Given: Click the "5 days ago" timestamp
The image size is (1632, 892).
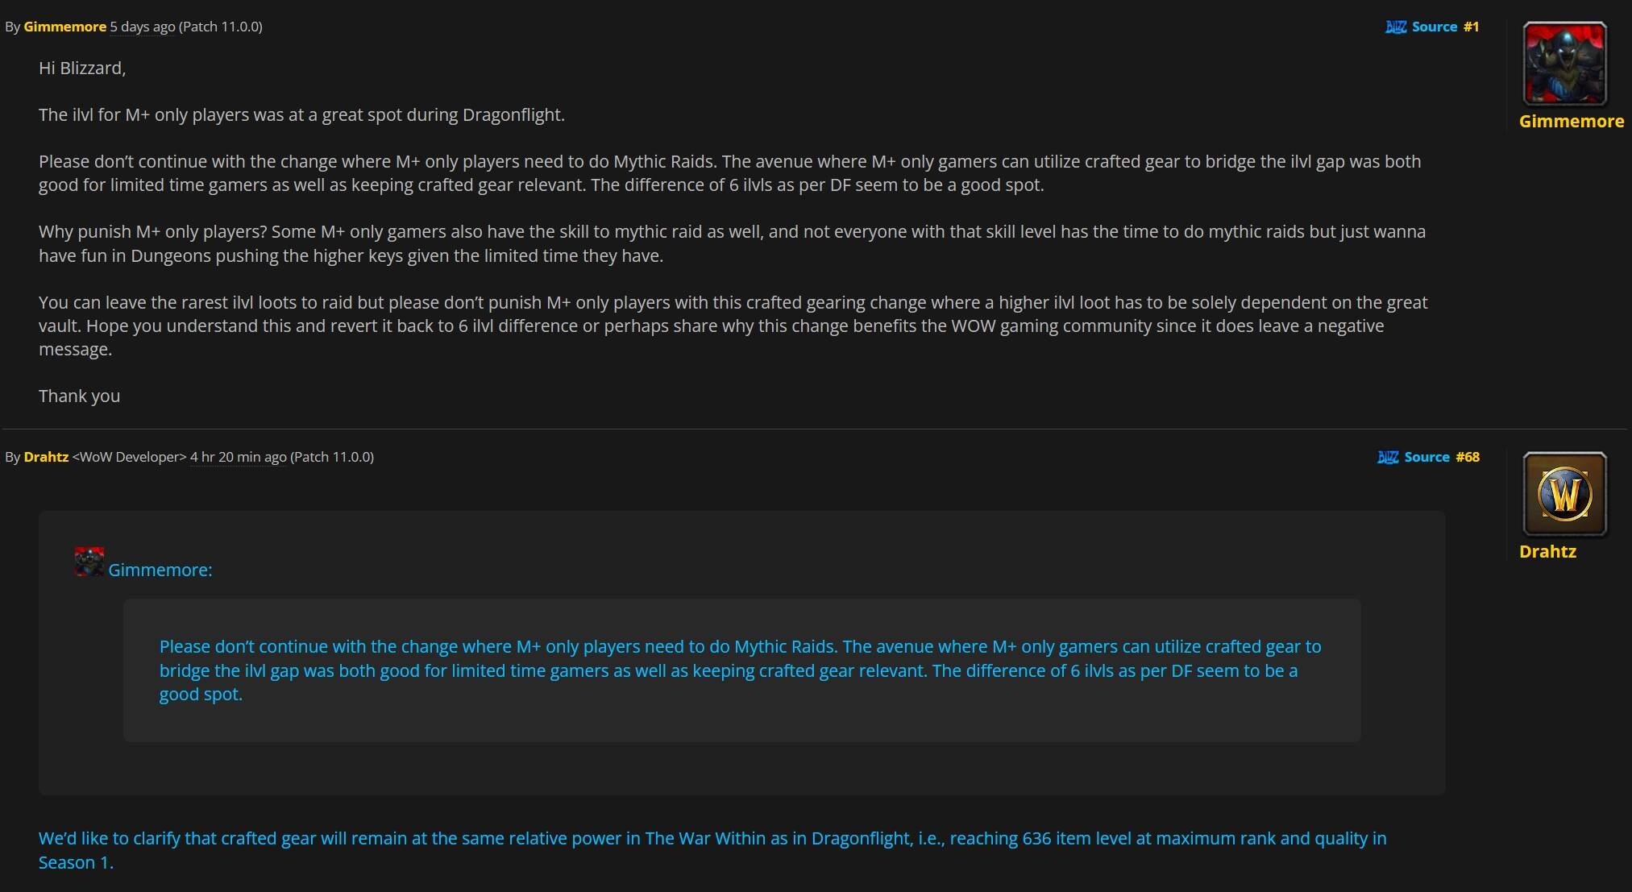Looking at the screenshot, I should click(143, 27).
